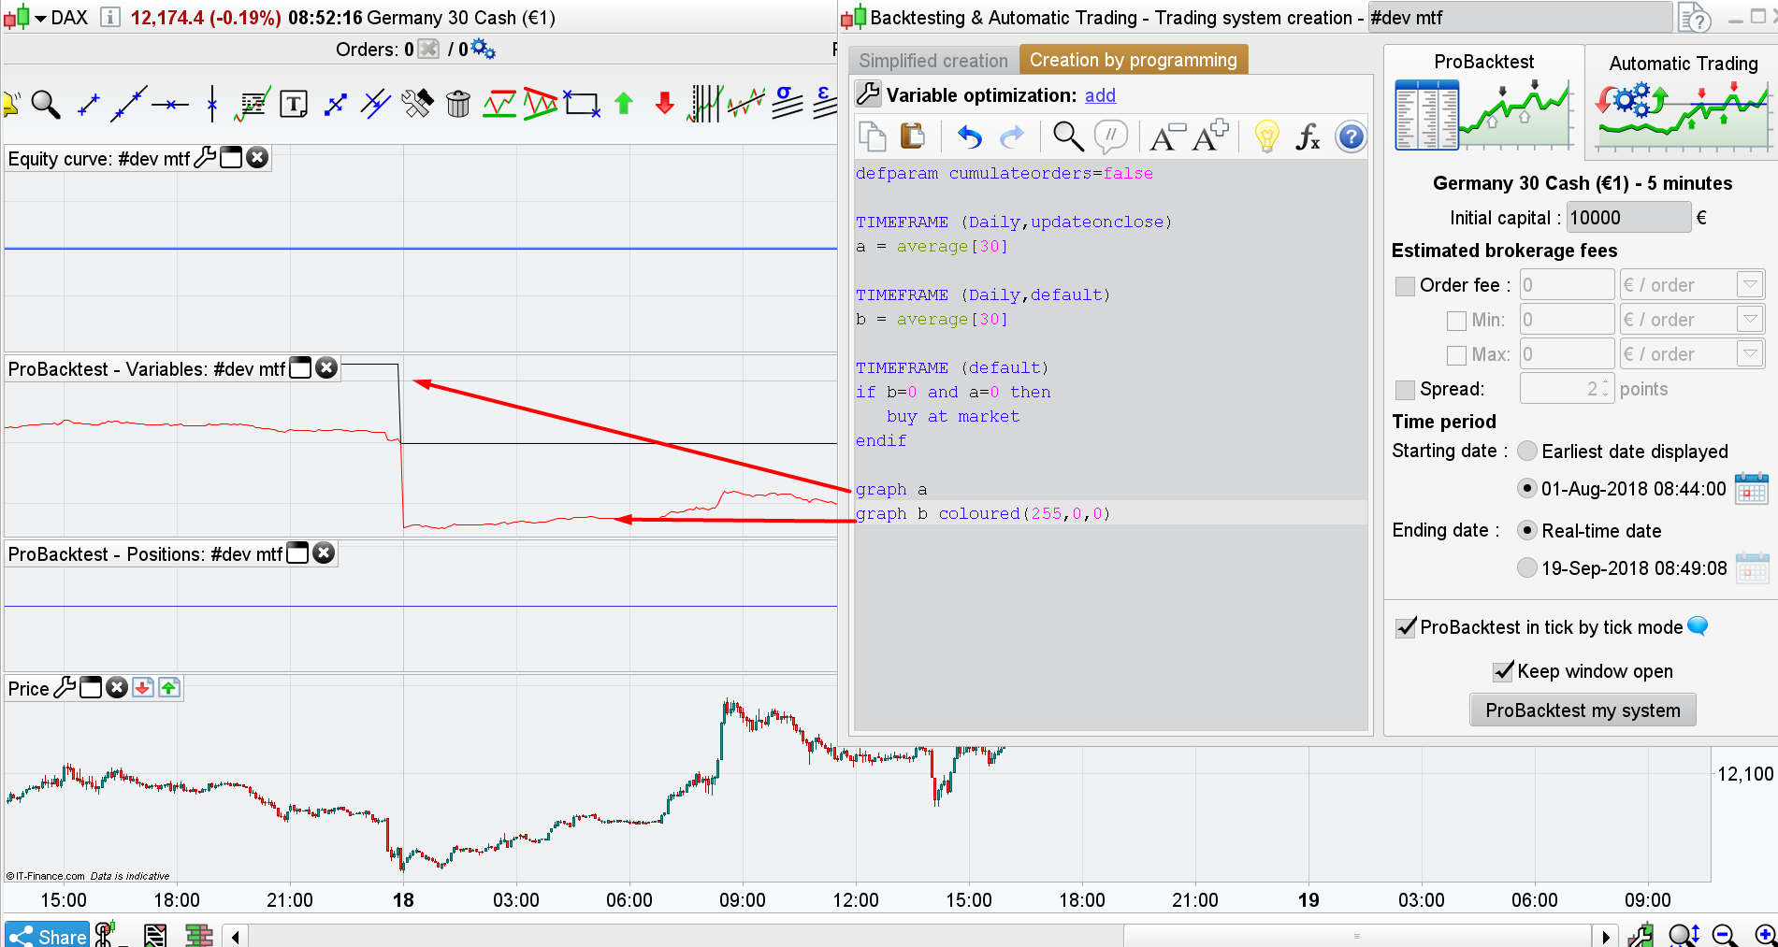Adjust the Spread points stepper
The height and width of the screenshot is (947, 1778).
click(x=1605, y=388)
